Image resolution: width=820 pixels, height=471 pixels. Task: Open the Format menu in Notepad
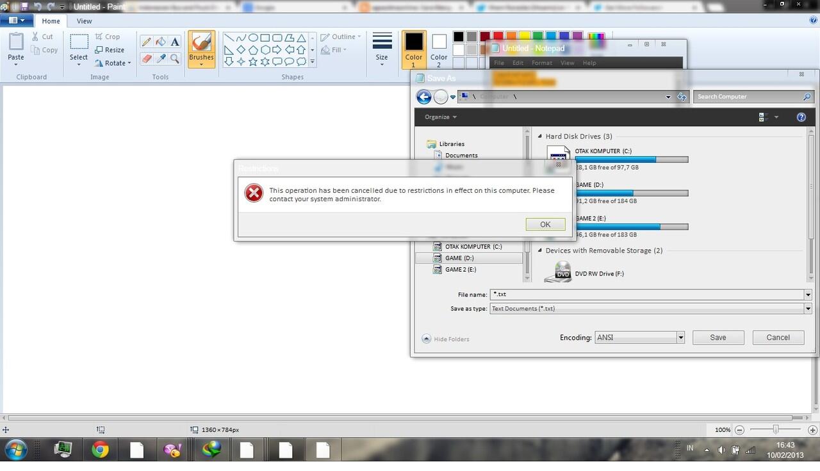point(541,63)
